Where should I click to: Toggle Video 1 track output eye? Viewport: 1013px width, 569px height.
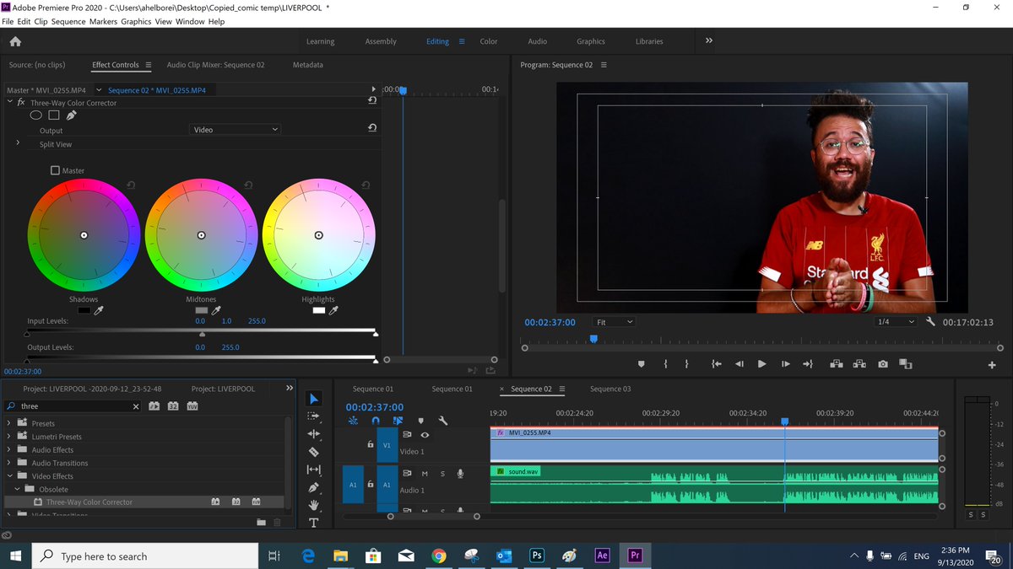[x=425, y=435]
